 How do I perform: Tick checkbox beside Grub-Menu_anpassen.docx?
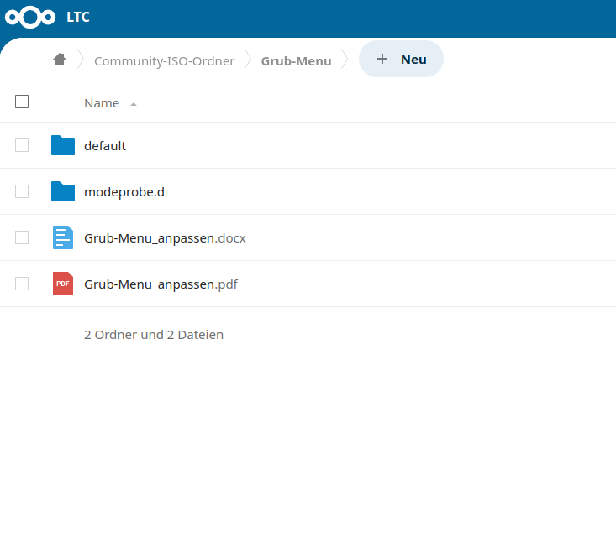22,237
